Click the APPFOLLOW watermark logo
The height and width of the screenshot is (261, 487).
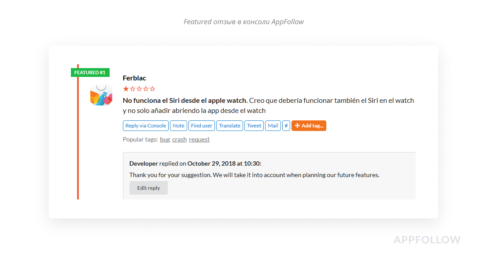[427, 240]
